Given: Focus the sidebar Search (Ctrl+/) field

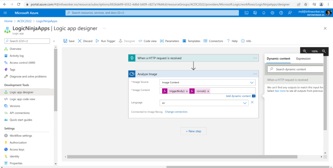Looking at the screenshot, I should [x=27, y=41].
